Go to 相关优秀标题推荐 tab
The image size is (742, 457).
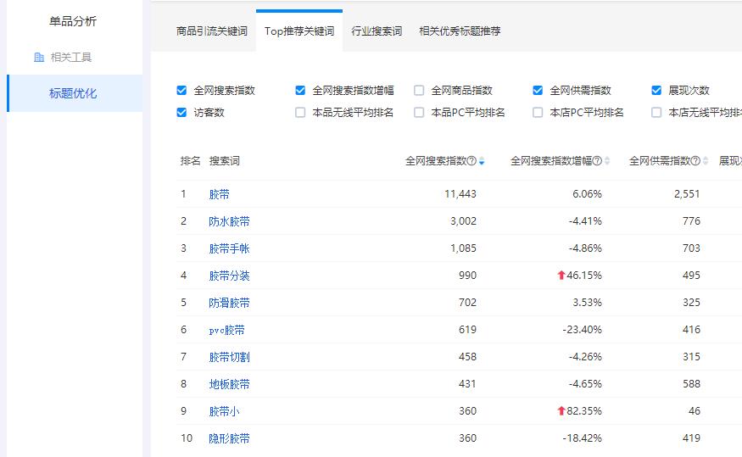point(460,31)
